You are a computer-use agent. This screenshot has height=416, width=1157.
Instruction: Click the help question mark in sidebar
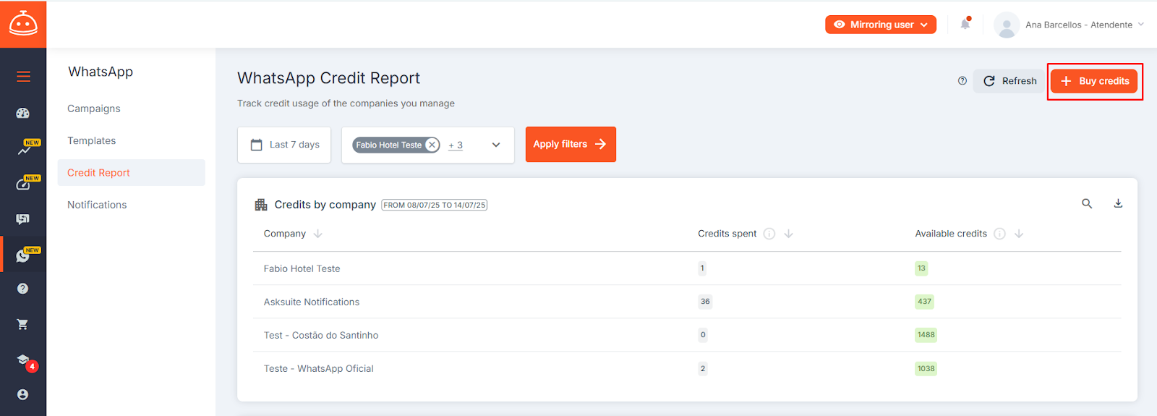[x=22, y=289]
